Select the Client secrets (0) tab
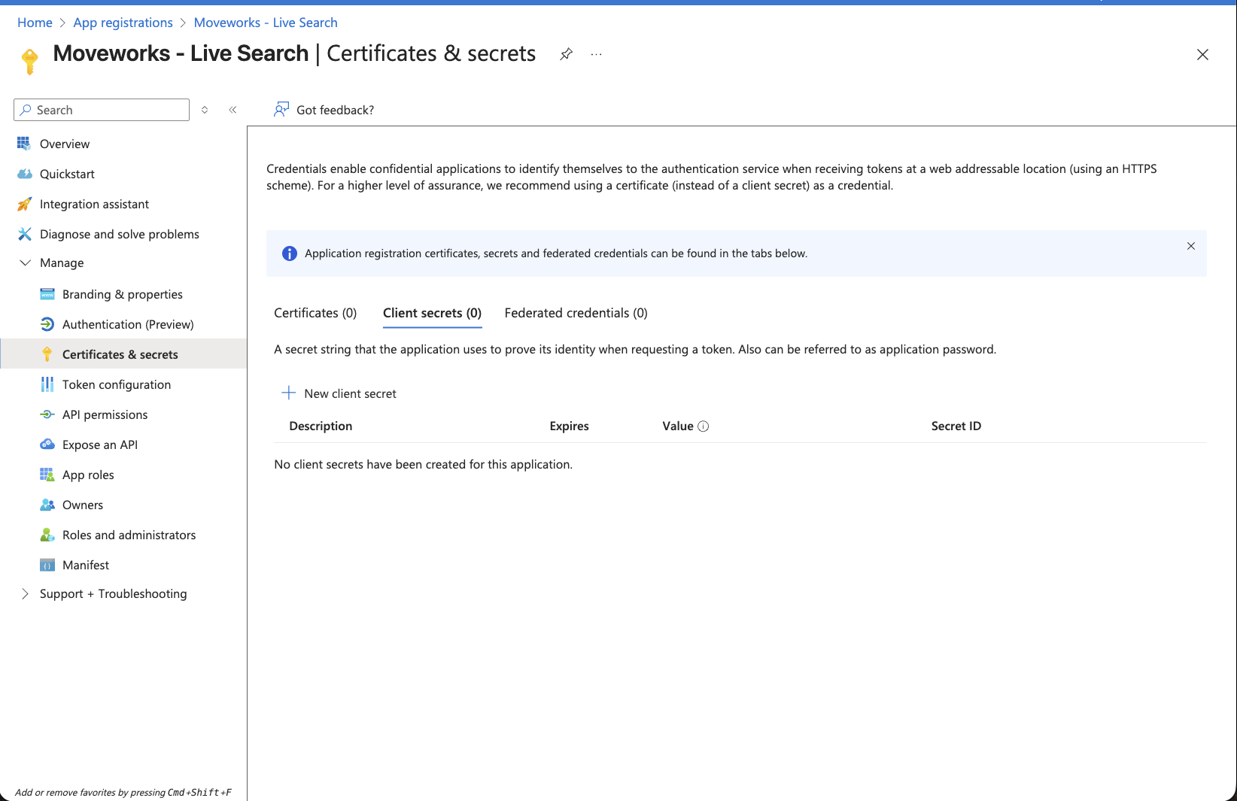 pyautogui.click(x=432, y=313)
